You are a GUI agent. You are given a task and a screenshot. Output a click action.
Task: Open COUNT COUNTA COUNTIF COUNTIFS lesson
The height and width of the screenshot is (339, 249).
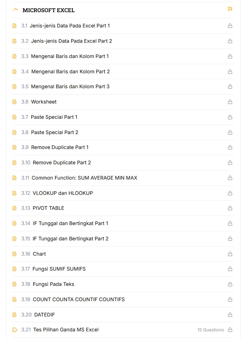click(x=78, y=299)
